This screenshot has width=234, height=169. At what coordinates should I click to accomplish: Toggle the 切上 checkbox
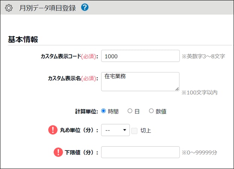(134, 130)
